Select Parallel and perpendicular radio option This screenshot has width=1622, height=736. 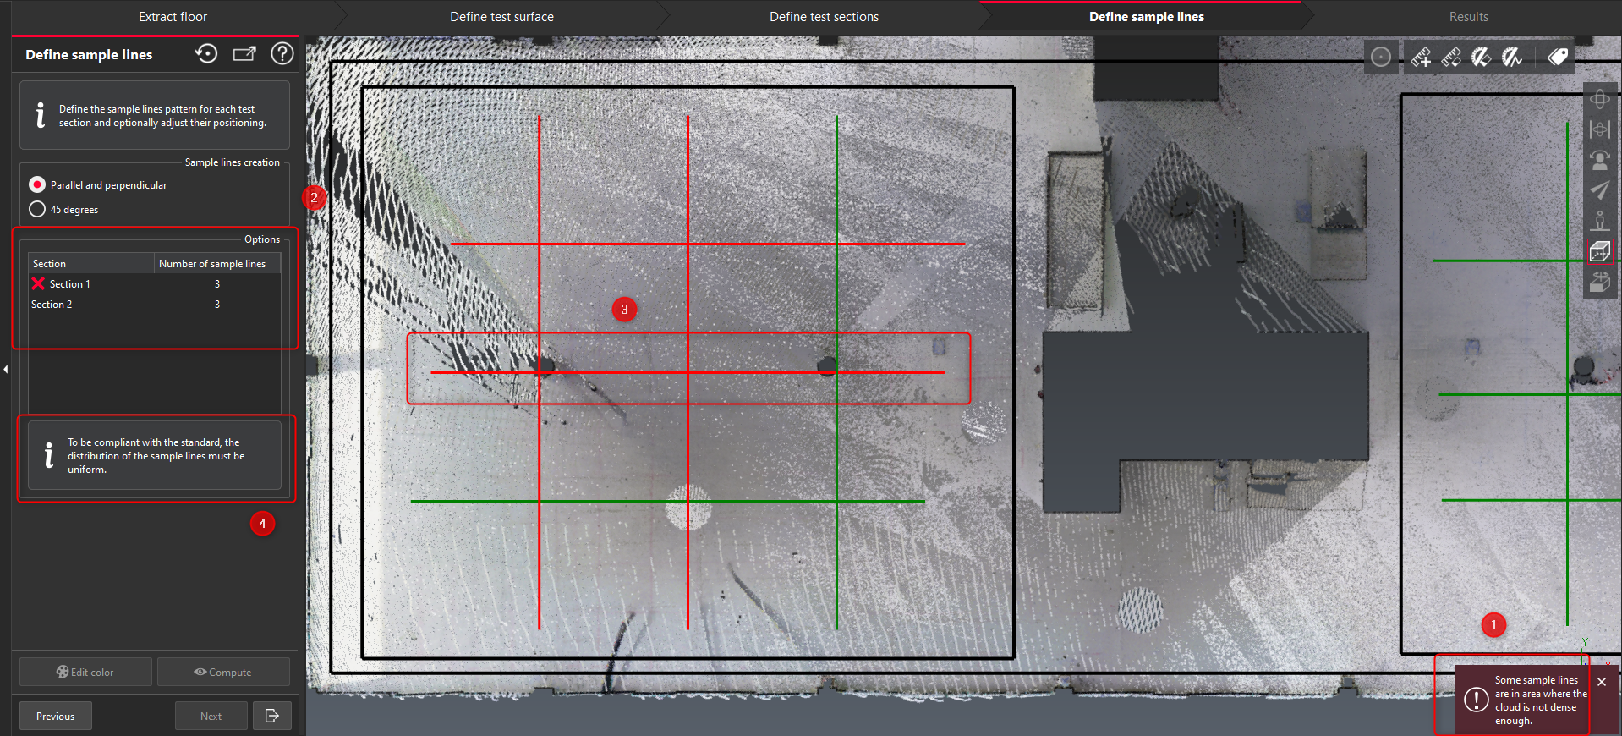37,184
